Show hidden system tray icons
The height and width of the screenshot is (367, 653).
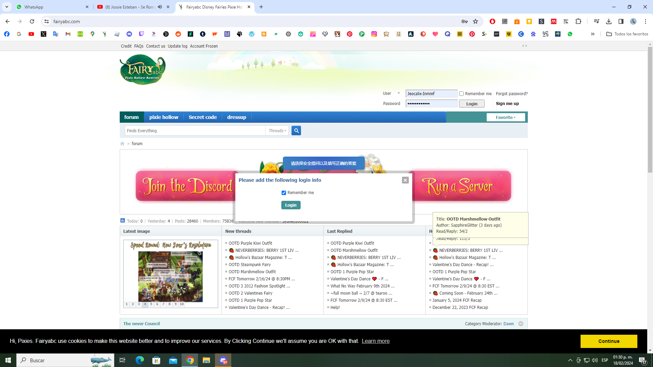tap(570, 360)
